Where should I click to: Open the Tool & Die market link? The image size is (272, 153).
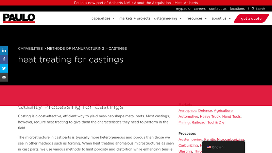(x=216, y=122)
